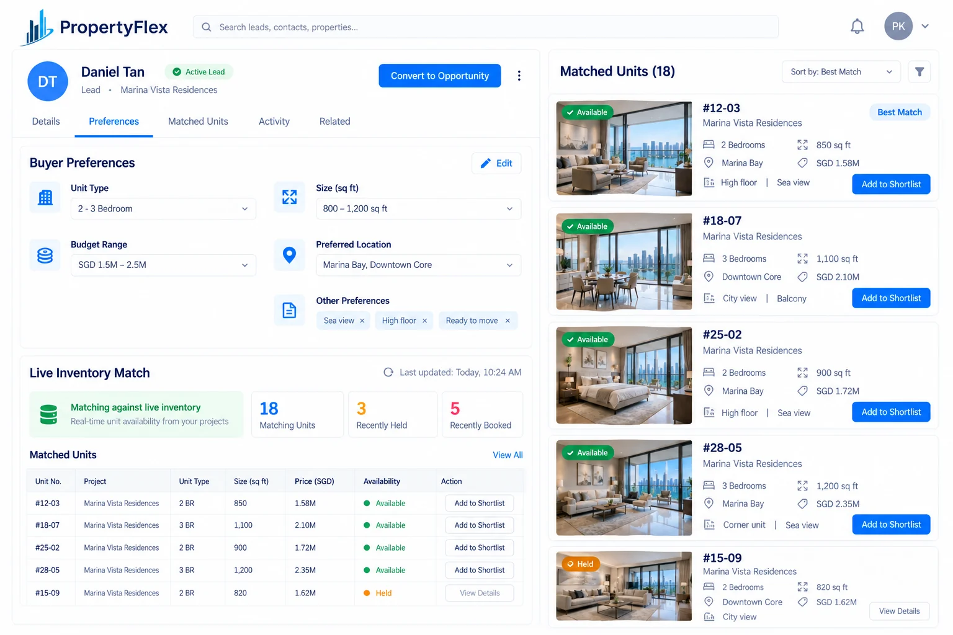This screenshot has width=953, height=635.
Task: Remove the High floor preference tag
Action: [425, 321]
